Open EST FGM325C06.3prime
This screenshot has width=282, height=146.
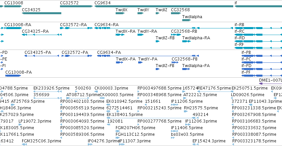pyautogui.click(x=41, y=141)
